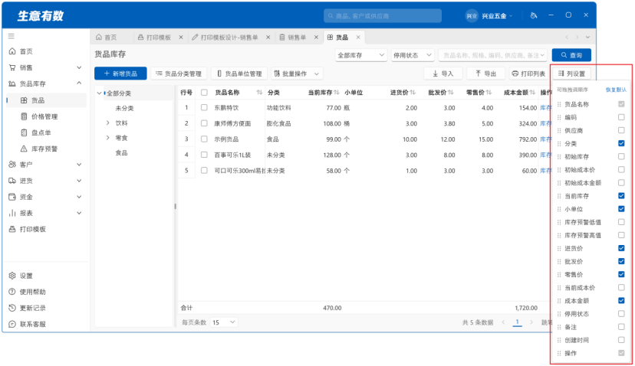Click the 进货 truck icon in the sidebar
635x366 pixels.
12,181
